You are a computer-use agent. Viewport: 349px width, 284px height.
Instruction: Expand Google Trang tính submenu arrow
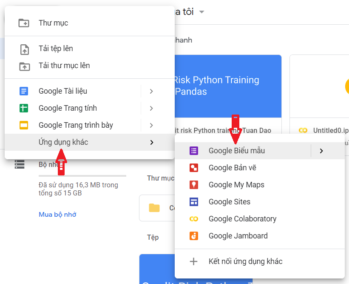pyautogui.click(x=151, y=108)
